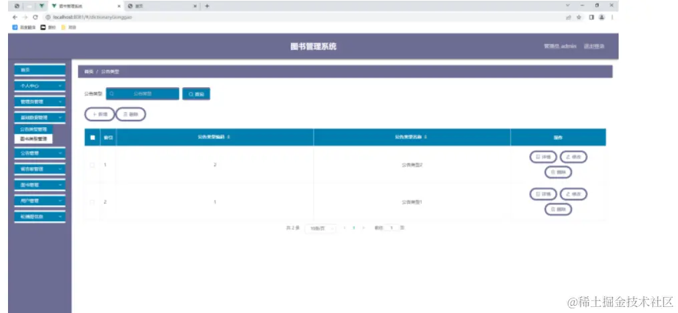Go back using the browser back arrow
This screenshot has width=678, height=313.
(x=15, y=17)
